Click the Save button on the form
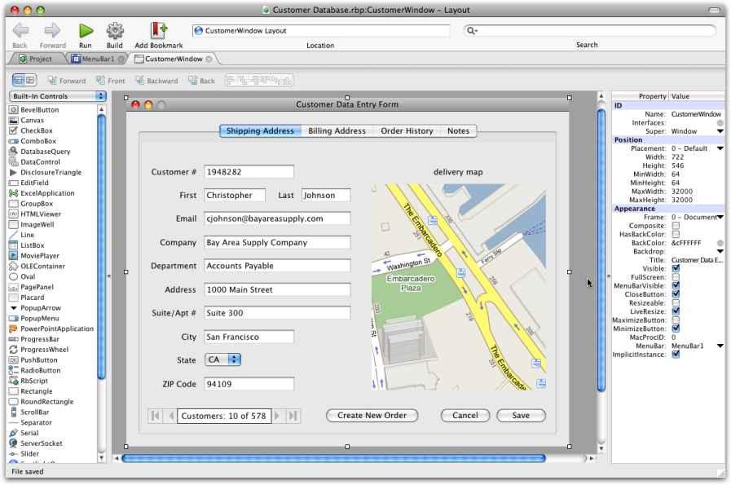 [521, 416]
